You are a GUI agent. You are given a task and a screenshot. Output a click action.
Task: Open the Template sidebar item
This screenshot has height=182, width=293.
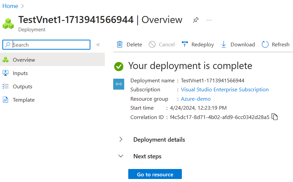point(23,100)
